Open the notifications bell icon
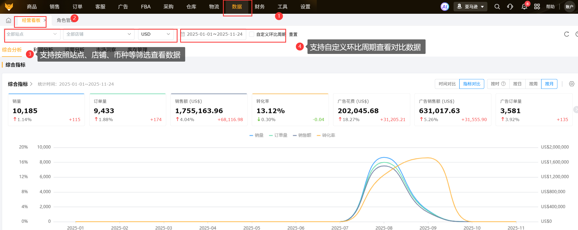The height and width of the screenshot is (230, 578). click(524, 7)
